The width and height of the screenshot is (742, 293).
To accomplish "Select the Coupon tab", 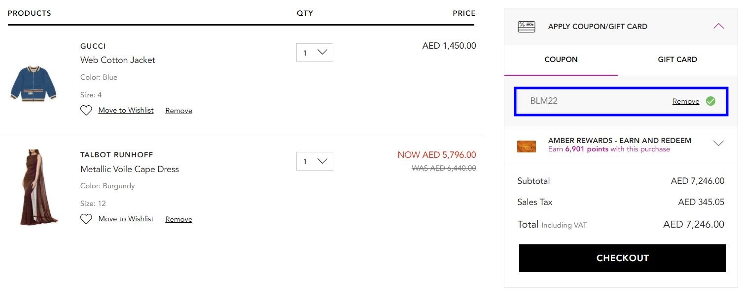I will tap(561, 59).
